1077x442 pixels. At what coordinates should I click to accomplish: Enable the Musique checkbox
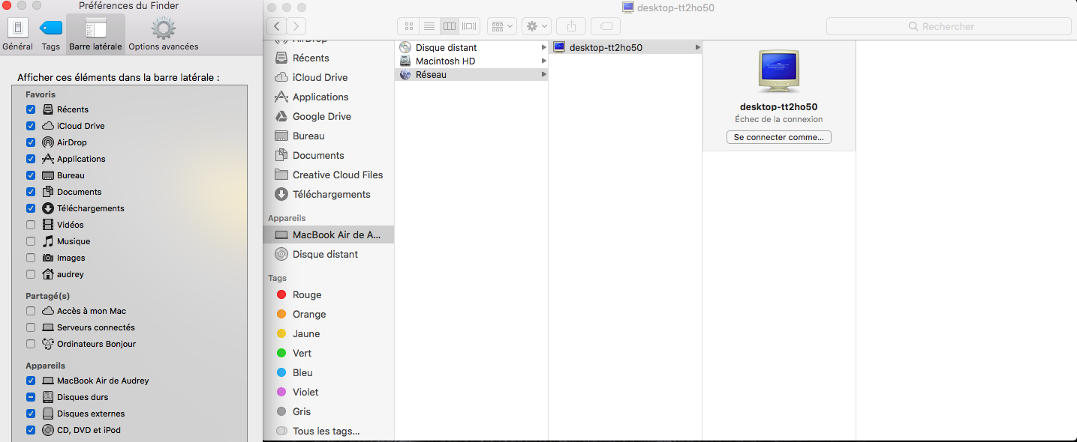pyautogui.click(x=31, y=241)
